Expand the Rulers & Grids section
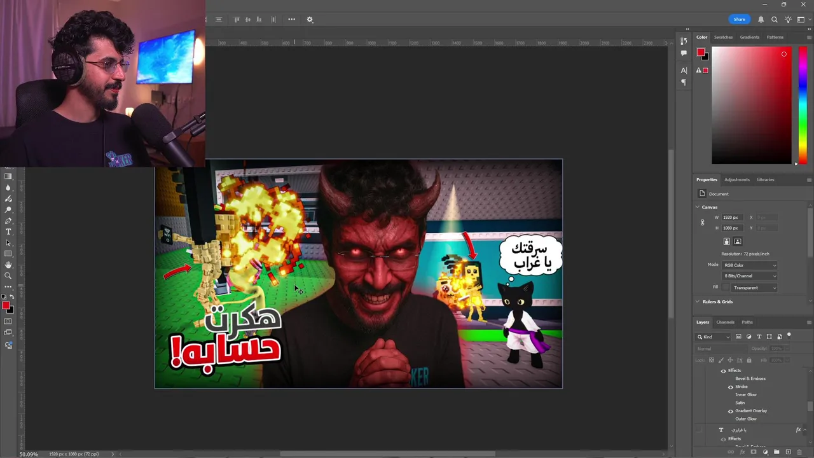 698,302
